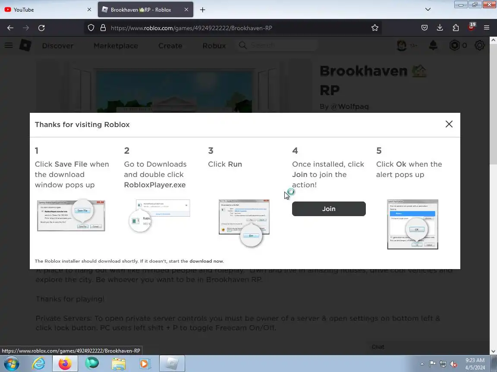Click the Run dialog illustration
Viewport: 497px width, 372px height.
(244, 223)
